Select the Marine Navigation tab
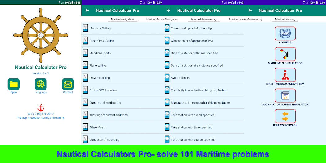326x163 pixels. tap(122, 19)
